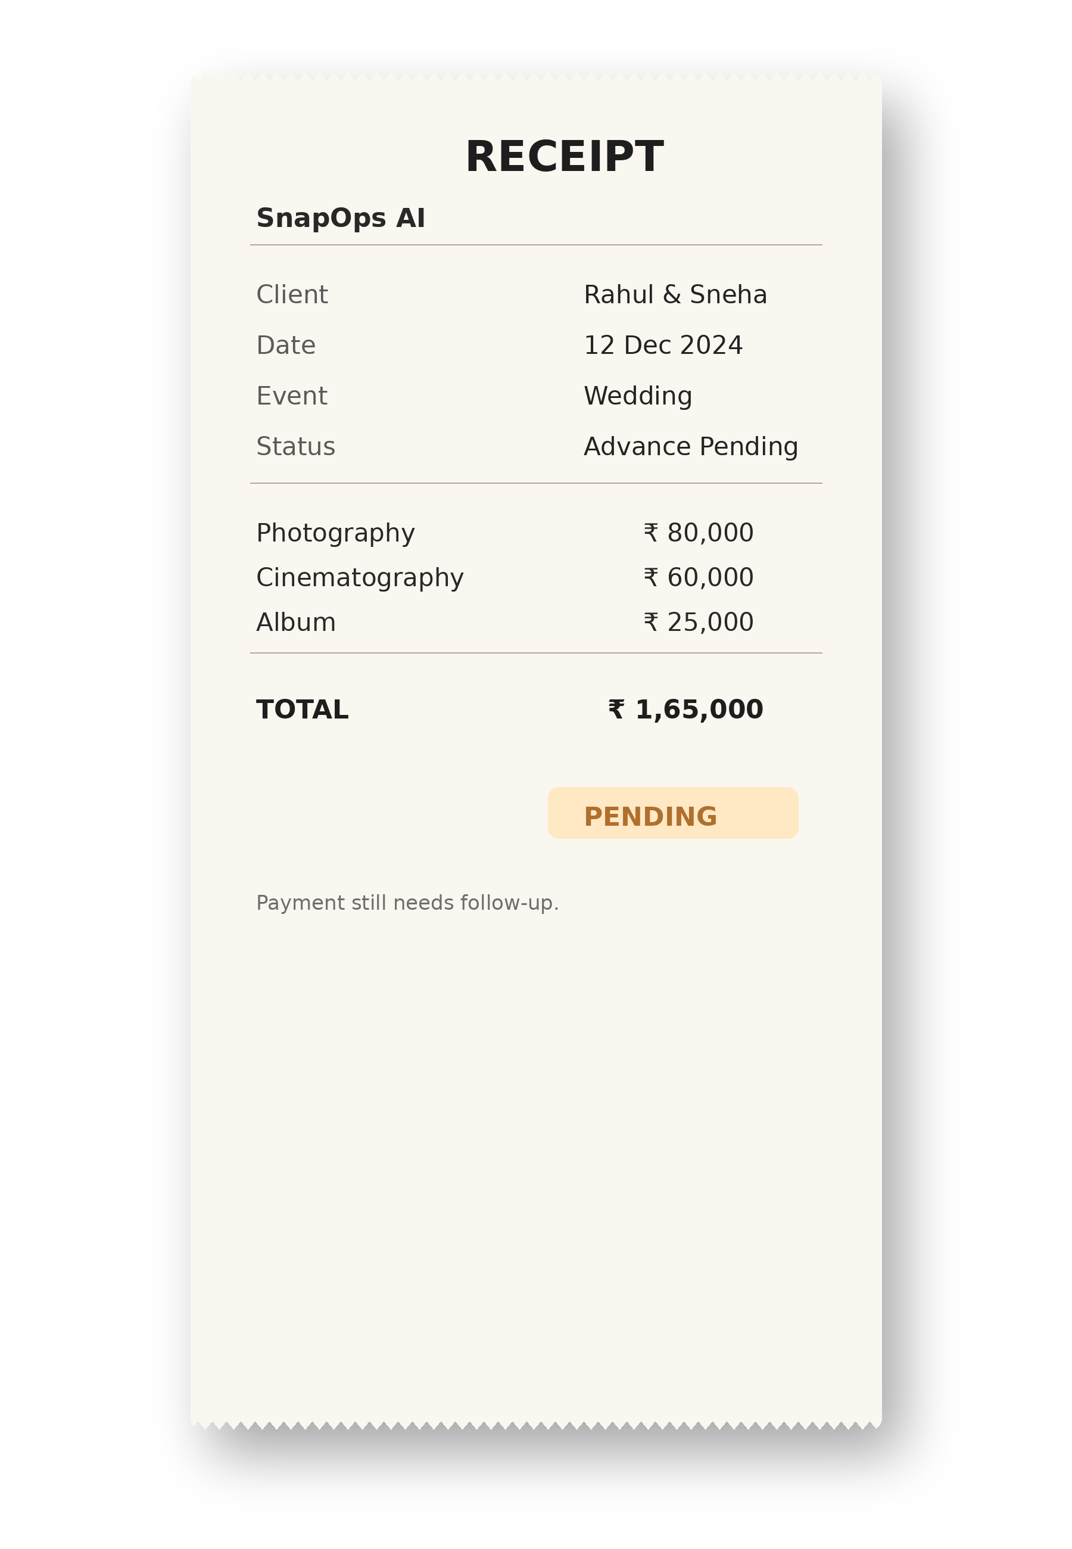The height and width of the screenshot is (1549, 1072).
Task: Click the TOTAL label
Action: pos(303,710)
